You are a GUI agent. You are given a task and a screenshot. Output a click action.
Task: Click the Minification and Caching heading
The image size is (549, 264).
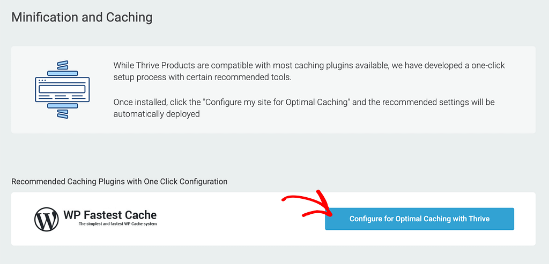(x=82, y=17)
